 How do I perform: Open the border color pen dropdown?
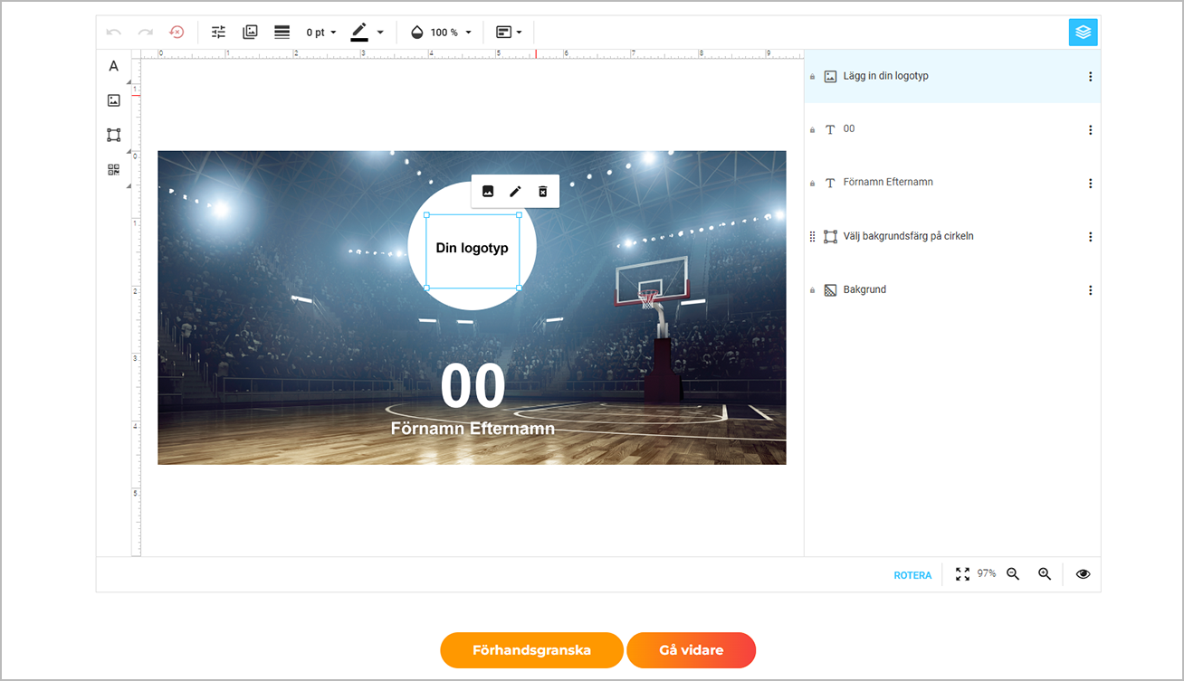368,33
